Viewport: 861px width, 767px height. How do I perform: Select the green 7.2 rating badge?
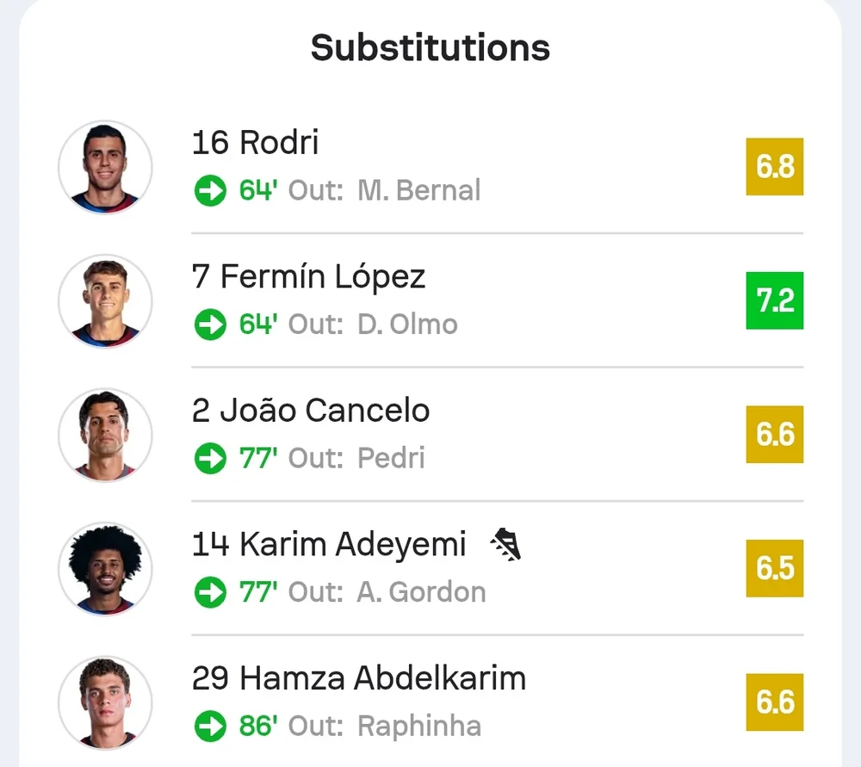pos(775,300)
